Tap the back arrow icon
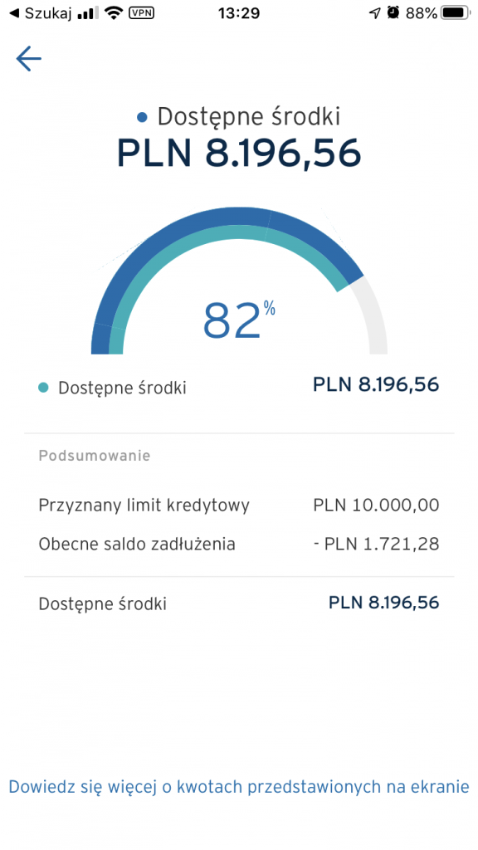The image size is (478, 850). point(29,59)
